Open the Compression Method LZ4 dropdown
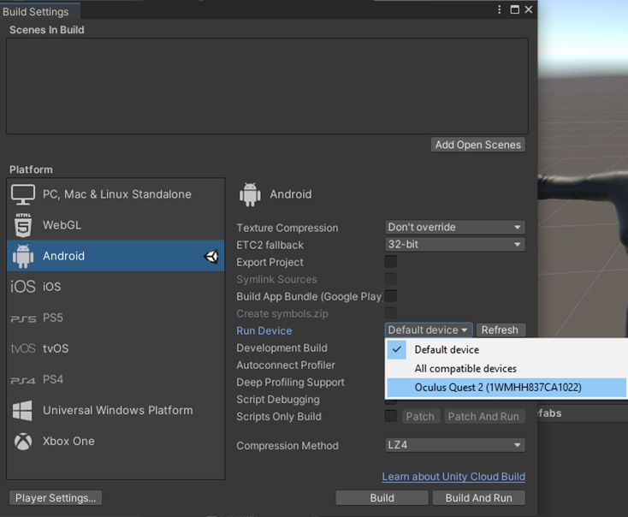 455,445
